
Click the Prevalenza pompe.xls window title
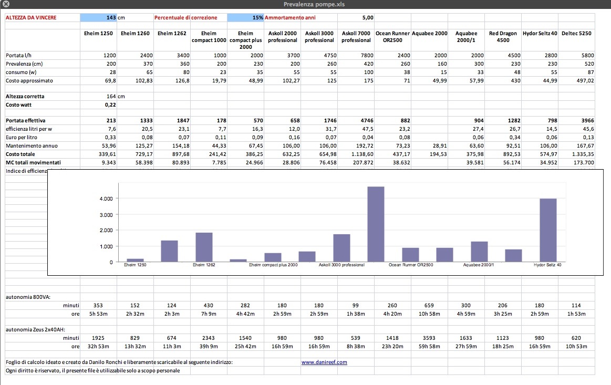pos(314,4)
